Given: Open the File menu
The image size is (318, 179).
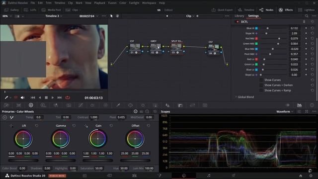Looking at the screenshot, I should [x=33, y=3].
